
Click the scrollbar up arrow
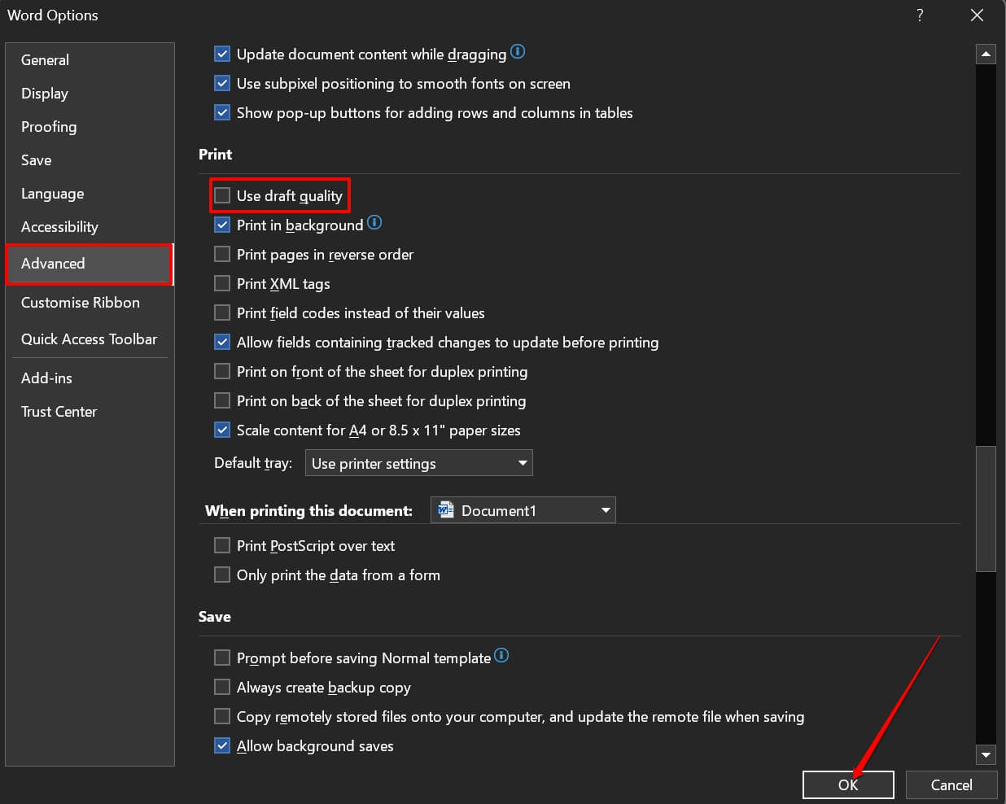coord(986,53)
